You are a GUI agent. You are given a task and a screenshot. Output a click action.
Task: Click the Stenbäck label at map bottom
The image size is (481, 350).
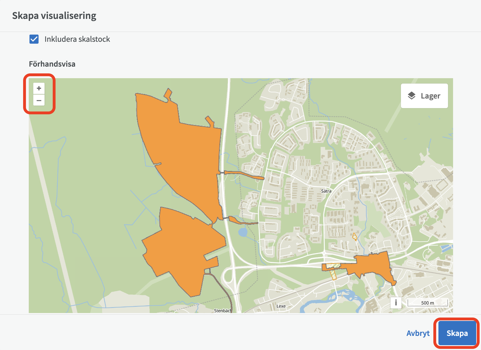(222, 310)
